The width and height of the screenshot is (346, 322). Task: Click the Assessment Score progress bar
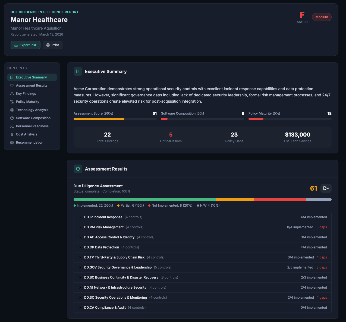[x=115, y=119]
